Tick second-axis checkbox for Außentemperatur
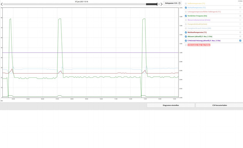 [240, 3]
